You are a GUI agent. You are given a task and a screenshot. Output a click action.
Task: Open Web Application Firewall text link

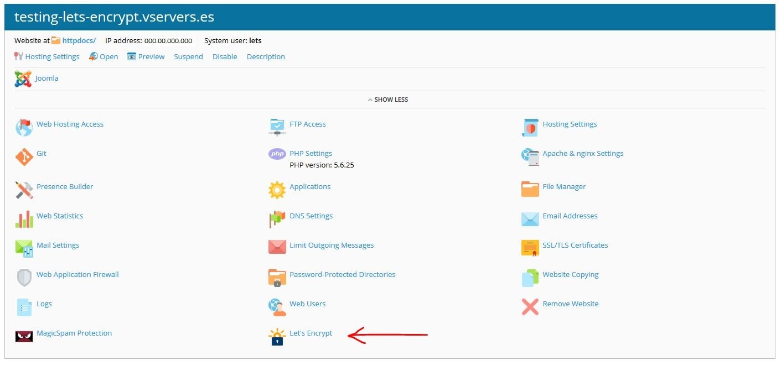point(77,274)
